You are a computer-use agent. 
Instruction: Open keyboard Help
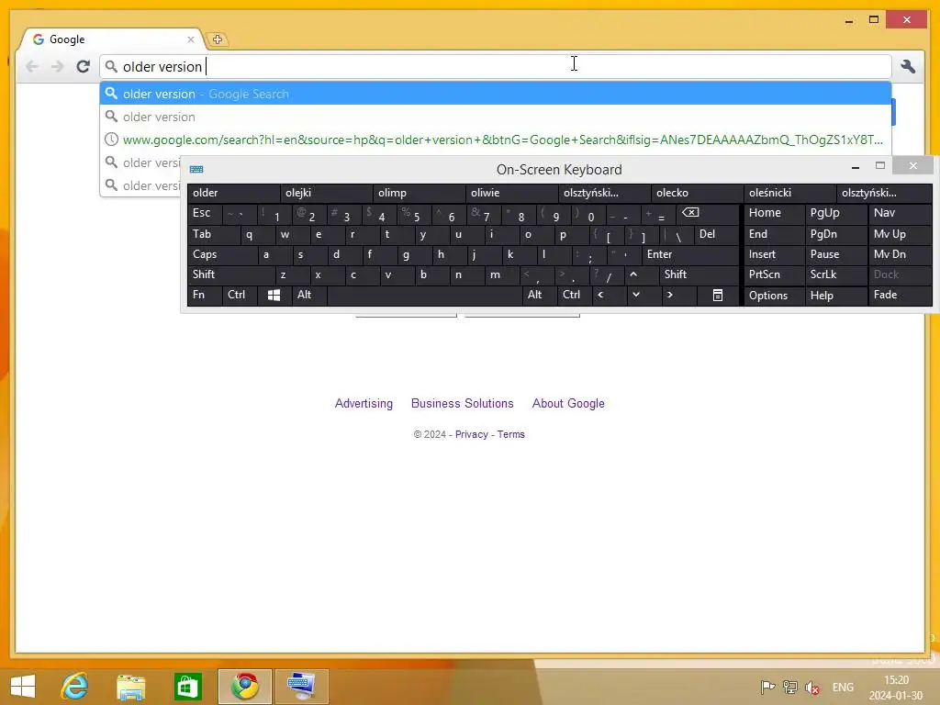pyautogui.click(x=835, y=295)
